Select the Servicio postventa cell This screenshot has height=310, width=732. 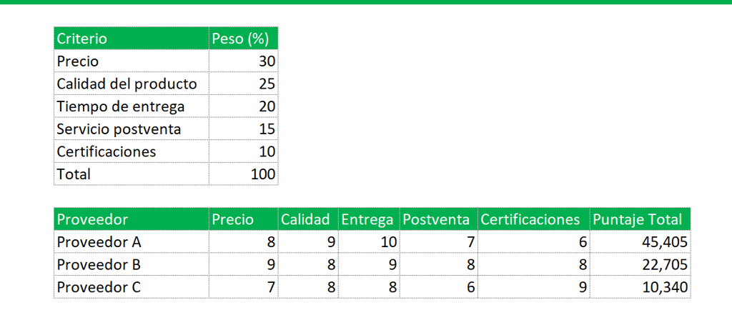point(131,130)
